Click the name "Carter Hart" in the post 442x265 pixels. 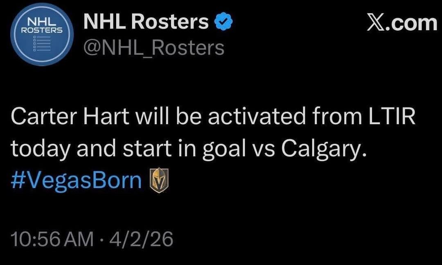65,118
